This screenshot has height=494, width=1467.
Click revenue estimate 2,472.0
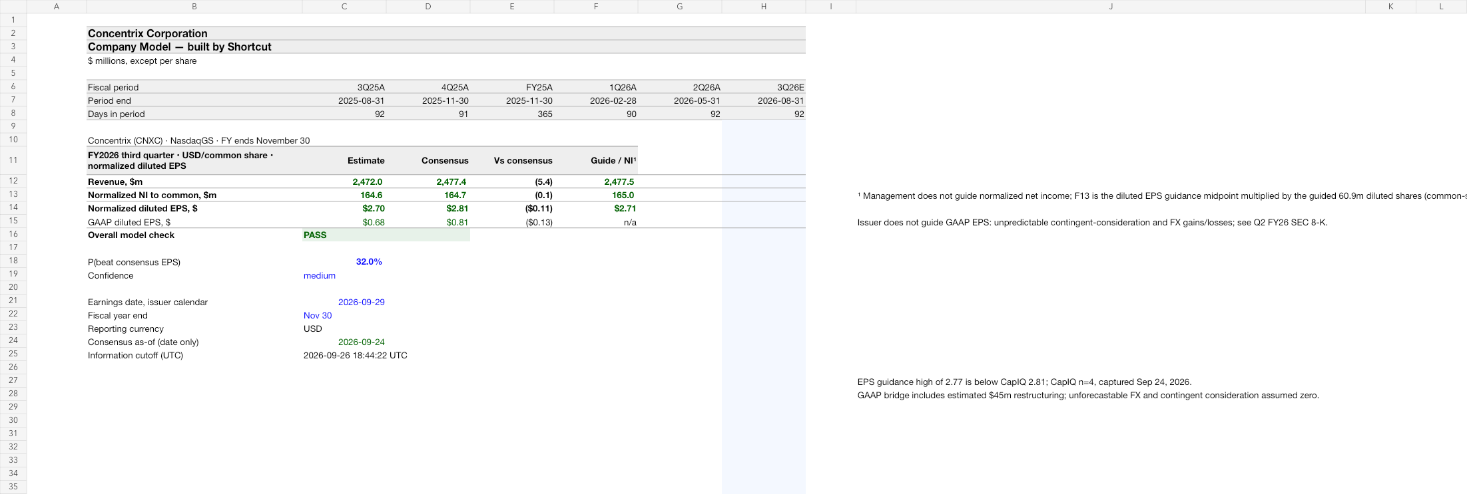[344, 182]
